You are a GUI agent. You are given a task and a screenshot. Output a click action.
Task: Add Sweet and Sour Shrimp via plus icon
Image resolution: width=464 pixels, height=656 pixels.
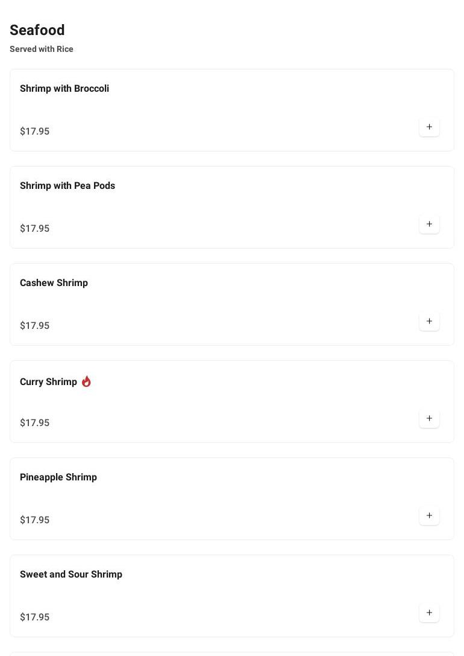click(429, 613)
